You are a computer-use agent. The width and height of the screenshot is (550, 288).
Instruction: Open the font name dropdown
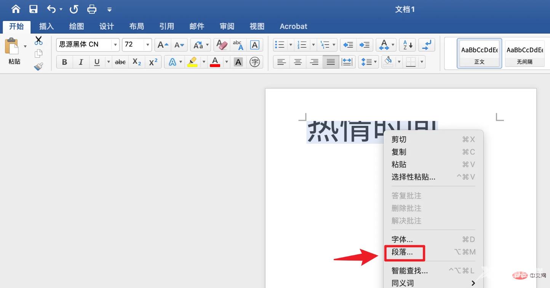(x=115, y=45)
